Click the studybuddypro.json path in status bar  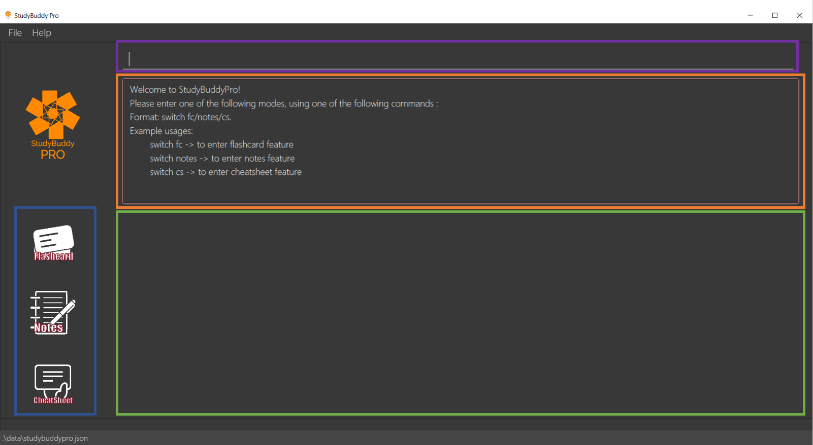[x=45, y=438]
